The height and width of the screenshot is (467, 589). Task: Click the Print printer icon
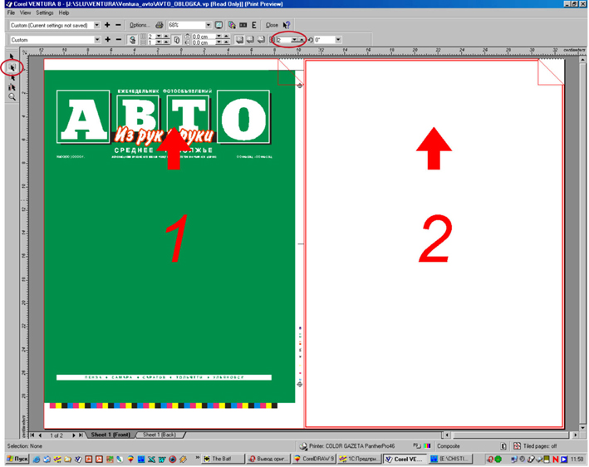point(160,25)
